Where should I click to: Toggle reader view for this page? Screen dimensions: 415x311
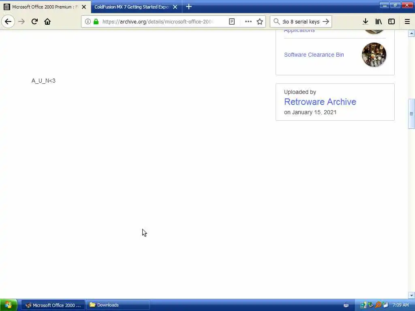click(x=232, y=22)
